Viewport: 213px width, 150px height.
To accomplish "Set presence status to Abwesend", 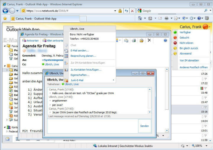I will click(185, 53).
